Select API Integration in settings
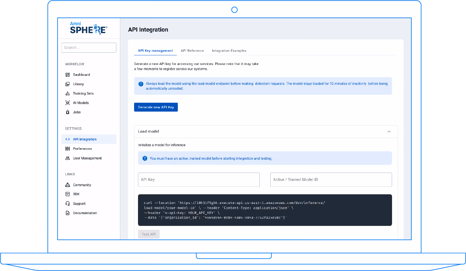The height and width of the screenshot is (271, 466). 89,139
